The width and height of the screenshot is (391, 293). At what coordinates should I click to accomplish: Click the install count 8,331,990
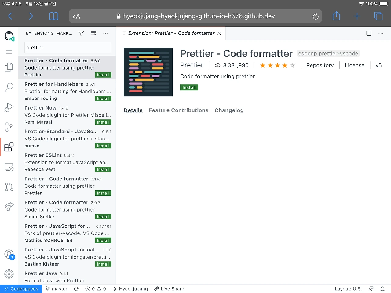pos(232,65)
